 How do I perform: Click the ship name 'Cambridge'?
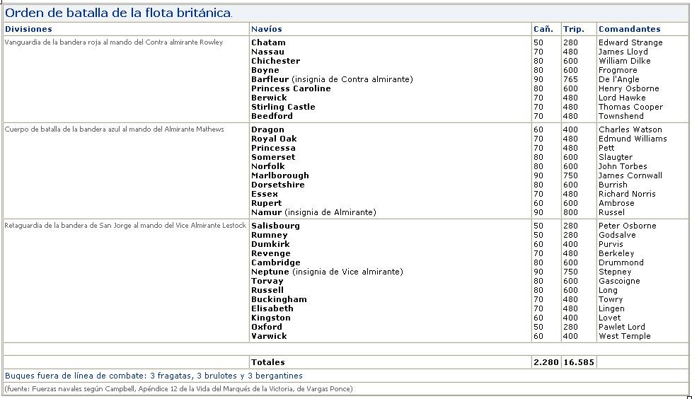click(275, 262)
